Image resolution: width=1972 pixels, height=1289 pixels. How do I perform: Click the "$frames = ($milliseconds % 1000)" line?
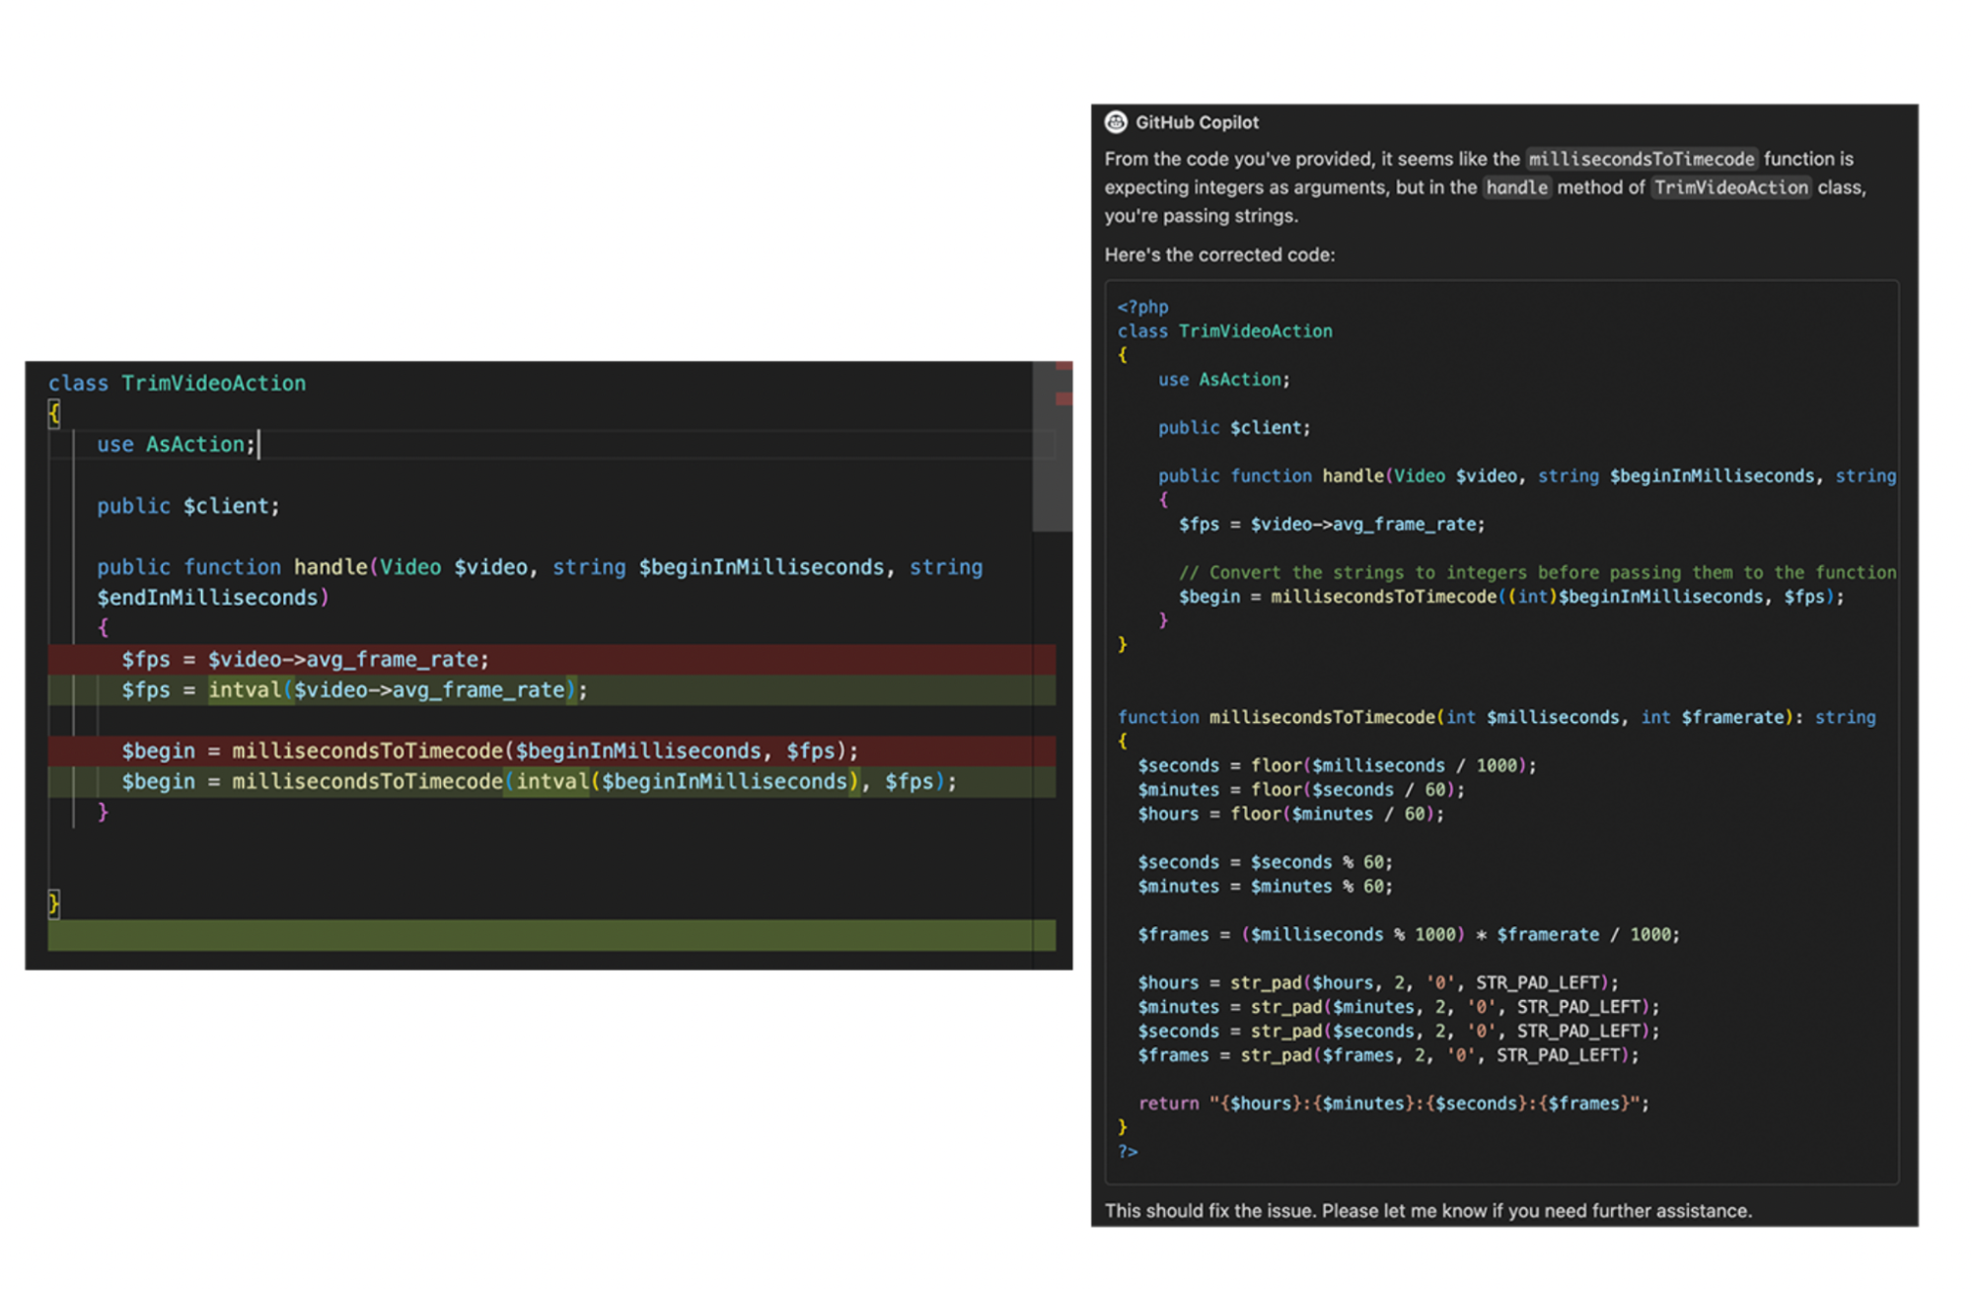pos(1409,935)
